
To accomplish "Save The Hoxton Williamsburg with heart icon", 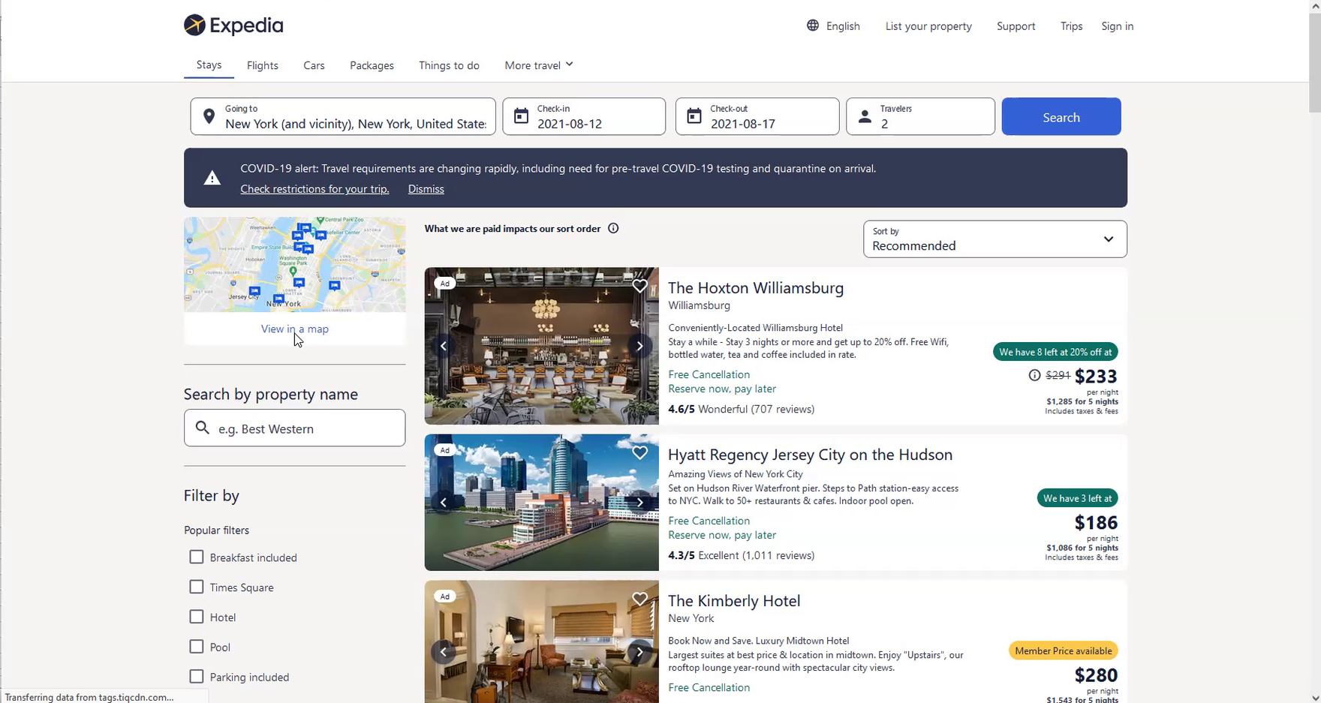I will click(x=639, y=286).
